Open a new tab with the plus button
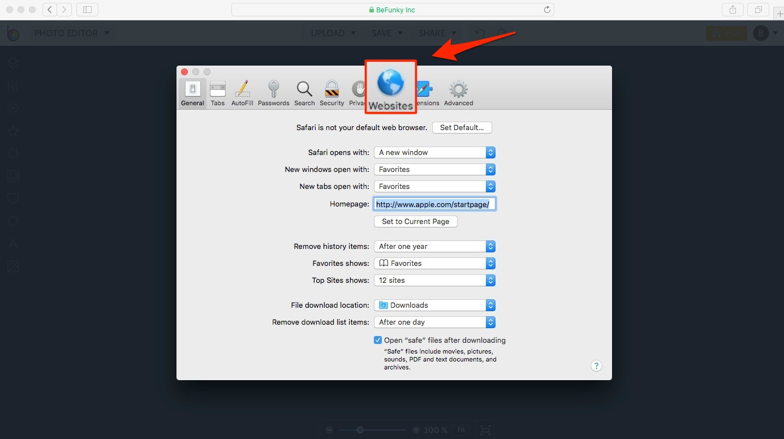Screen dimensions: 784x439 click(x=779, y=14)
